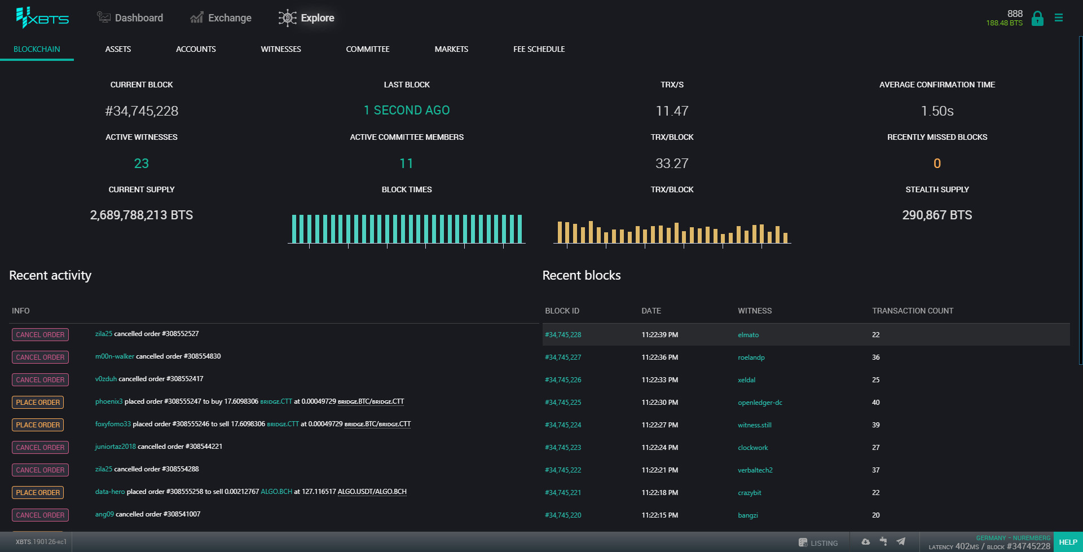
Task: Open the Fee Schedule tab
Action: tap(539, 49)
